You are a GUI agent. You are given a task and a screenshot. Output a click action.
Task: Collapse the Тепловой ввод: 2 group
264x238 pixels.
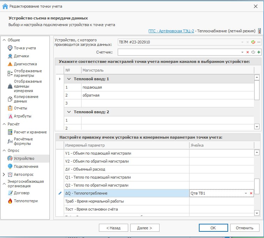[x=69, y=112]
